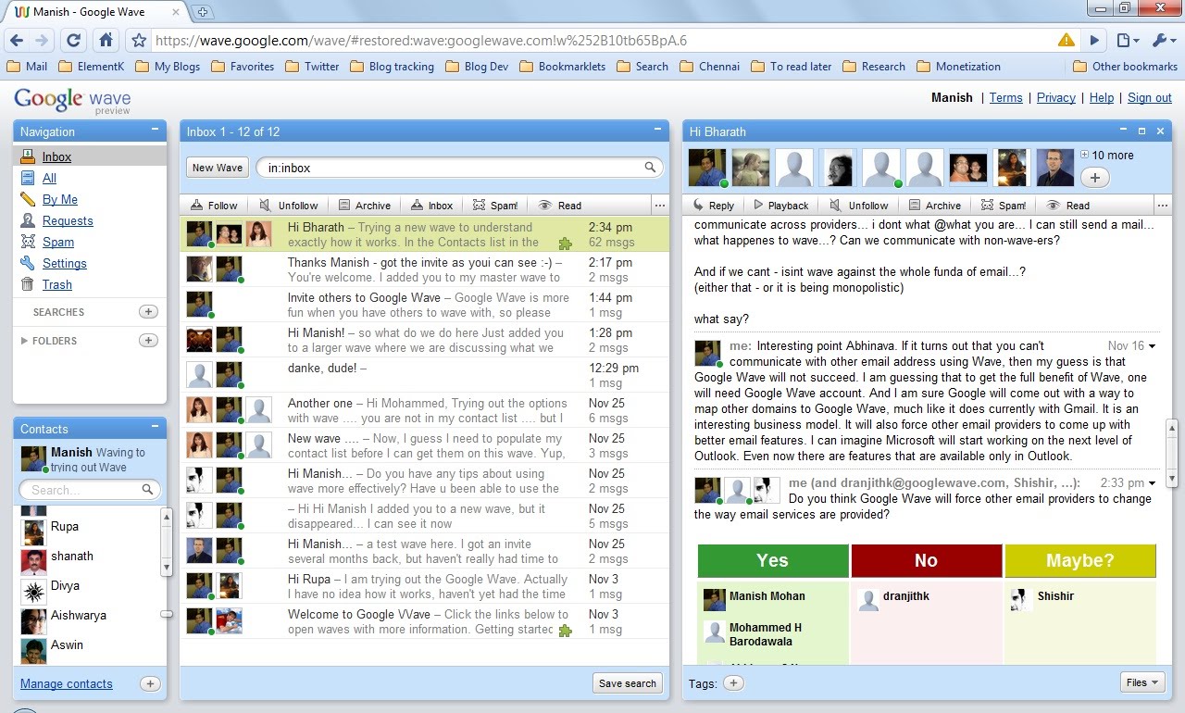
Task: Add participant with plus button beside avatars
Action: point(1095,177)
